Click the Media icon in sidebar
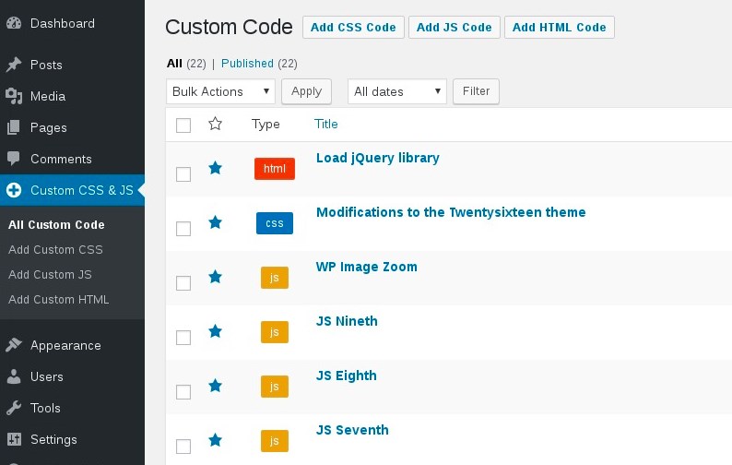Viewport: 732px width, 465px height. 14,96
